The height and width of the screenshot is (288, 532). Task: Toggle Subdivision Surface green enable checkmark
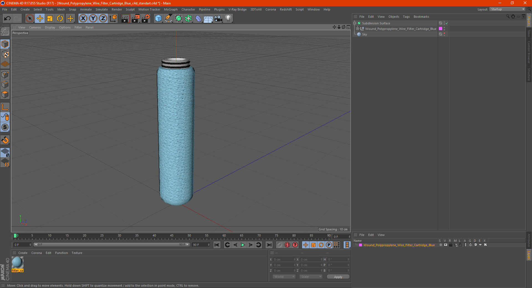coord(447,23)
